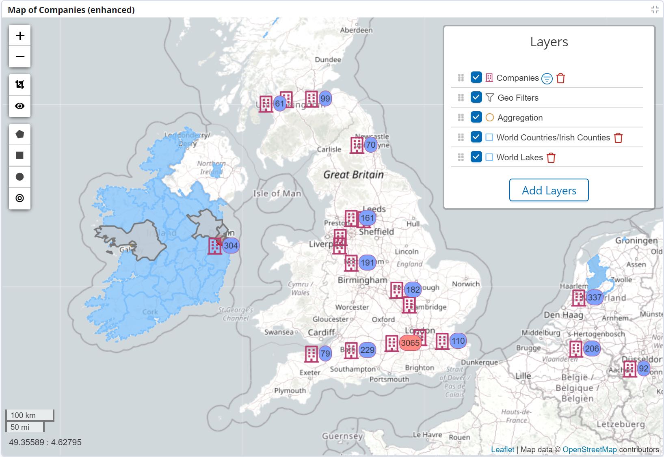
Task: Click the Aggregation circle layer icon
Action: pyautogui.click(x=490, y=117)
